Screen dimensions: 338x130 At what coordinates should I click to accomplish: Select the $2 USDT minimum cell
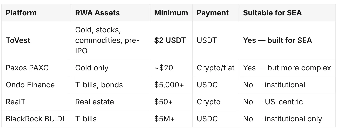170,40
